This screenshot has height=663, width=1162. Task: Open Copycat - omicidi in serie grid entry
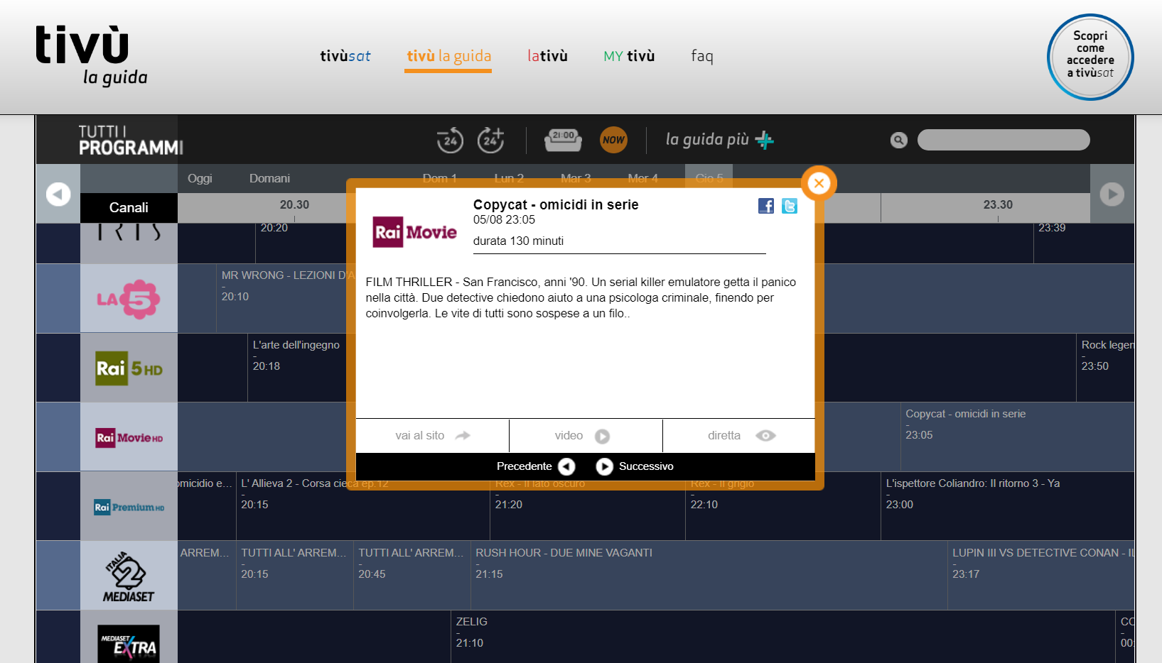coord(1017,437)
